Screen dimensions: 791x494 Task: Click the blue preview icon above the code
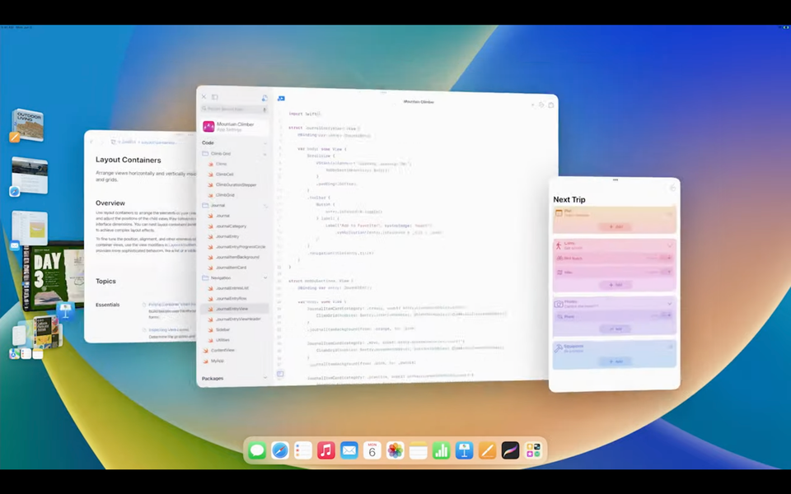click(281, 98)
